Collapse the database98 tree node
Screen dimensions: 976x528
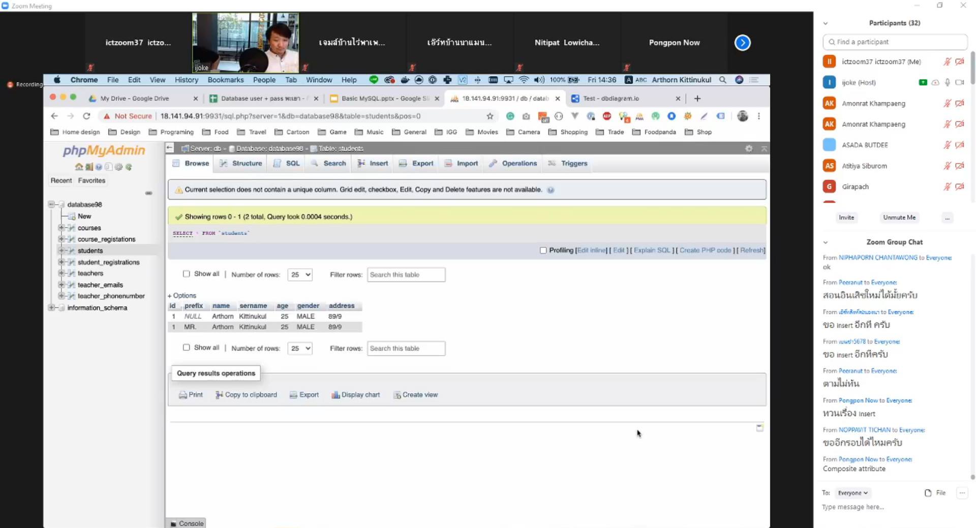[x=51, y=204]
